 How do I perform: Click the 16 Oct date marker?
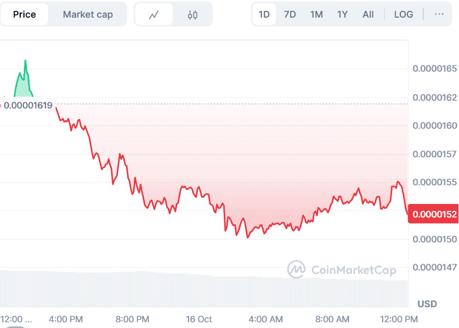pyautogui.click(x=199, y=319)
